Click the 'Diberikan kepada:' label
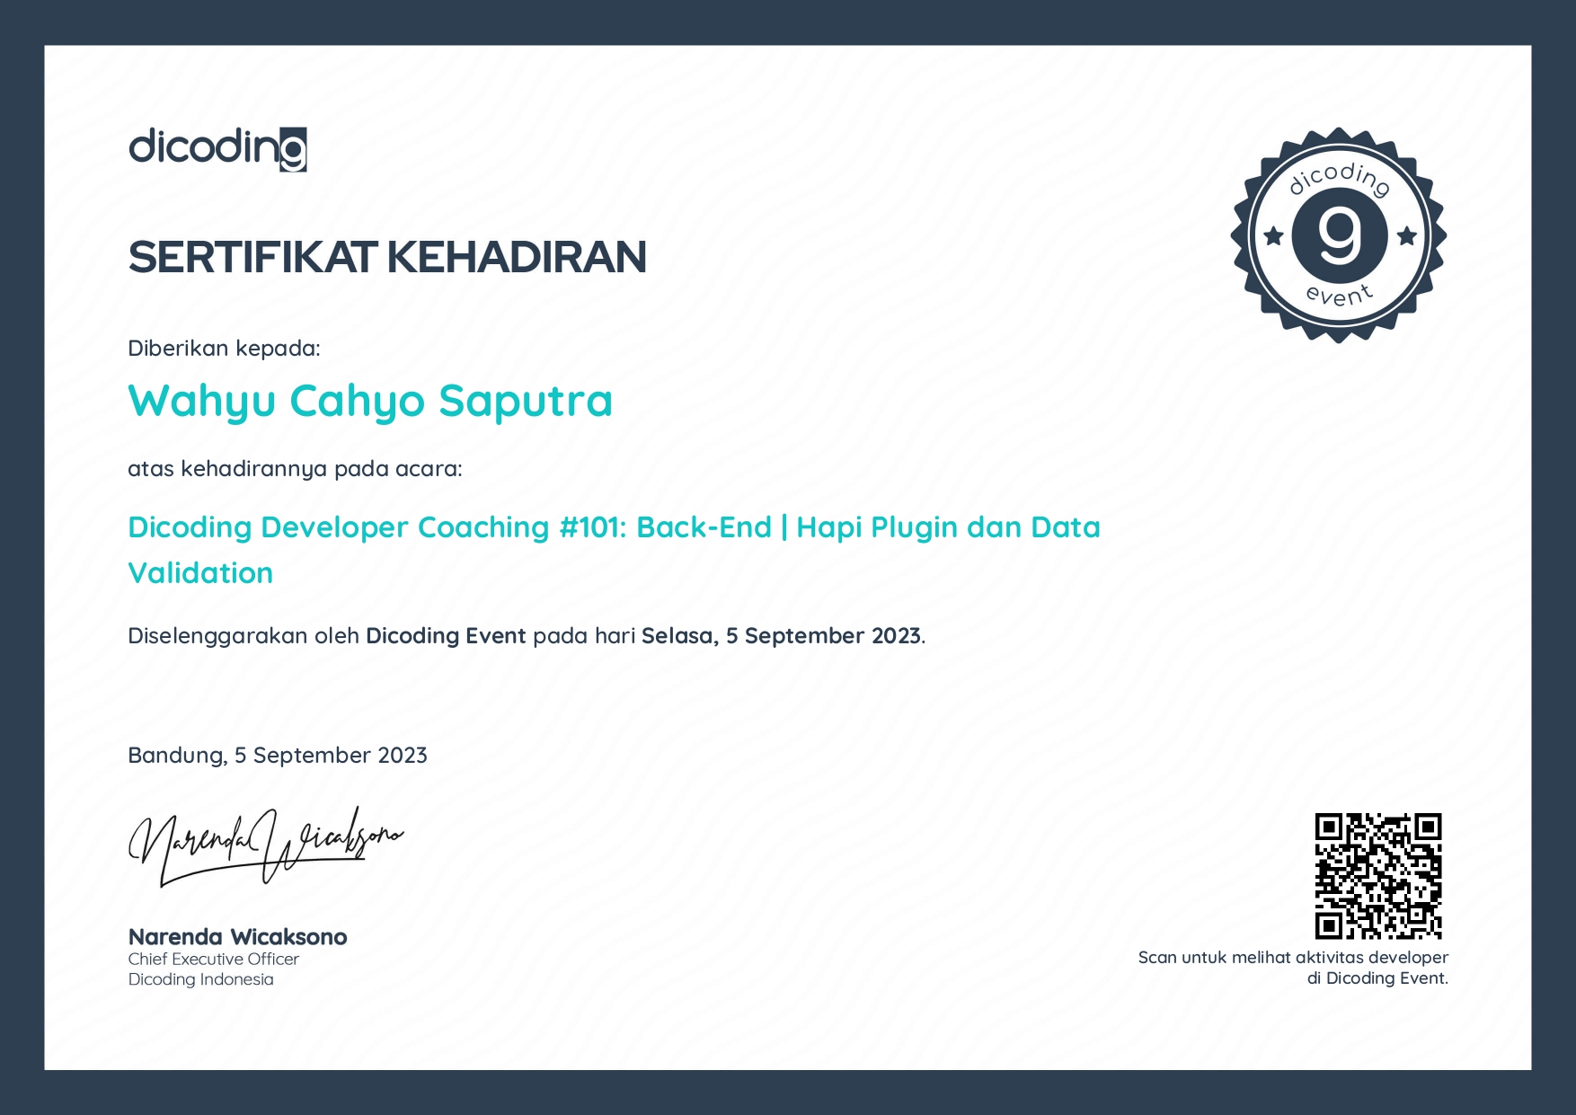The width and height of the screenshot is (1576, 1115). pos(224,349)
